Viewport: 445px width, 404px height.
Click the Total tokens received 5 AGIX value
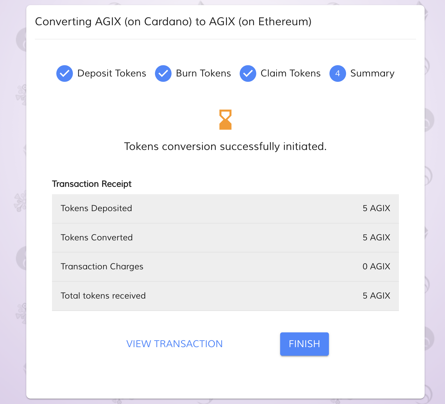point(376,296)
